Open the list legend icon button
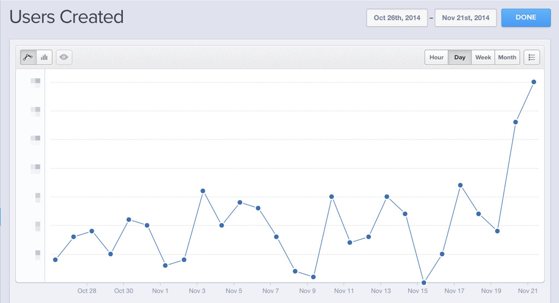The height and width of the screenshot is (303, 559). click(x=532, y=57)
